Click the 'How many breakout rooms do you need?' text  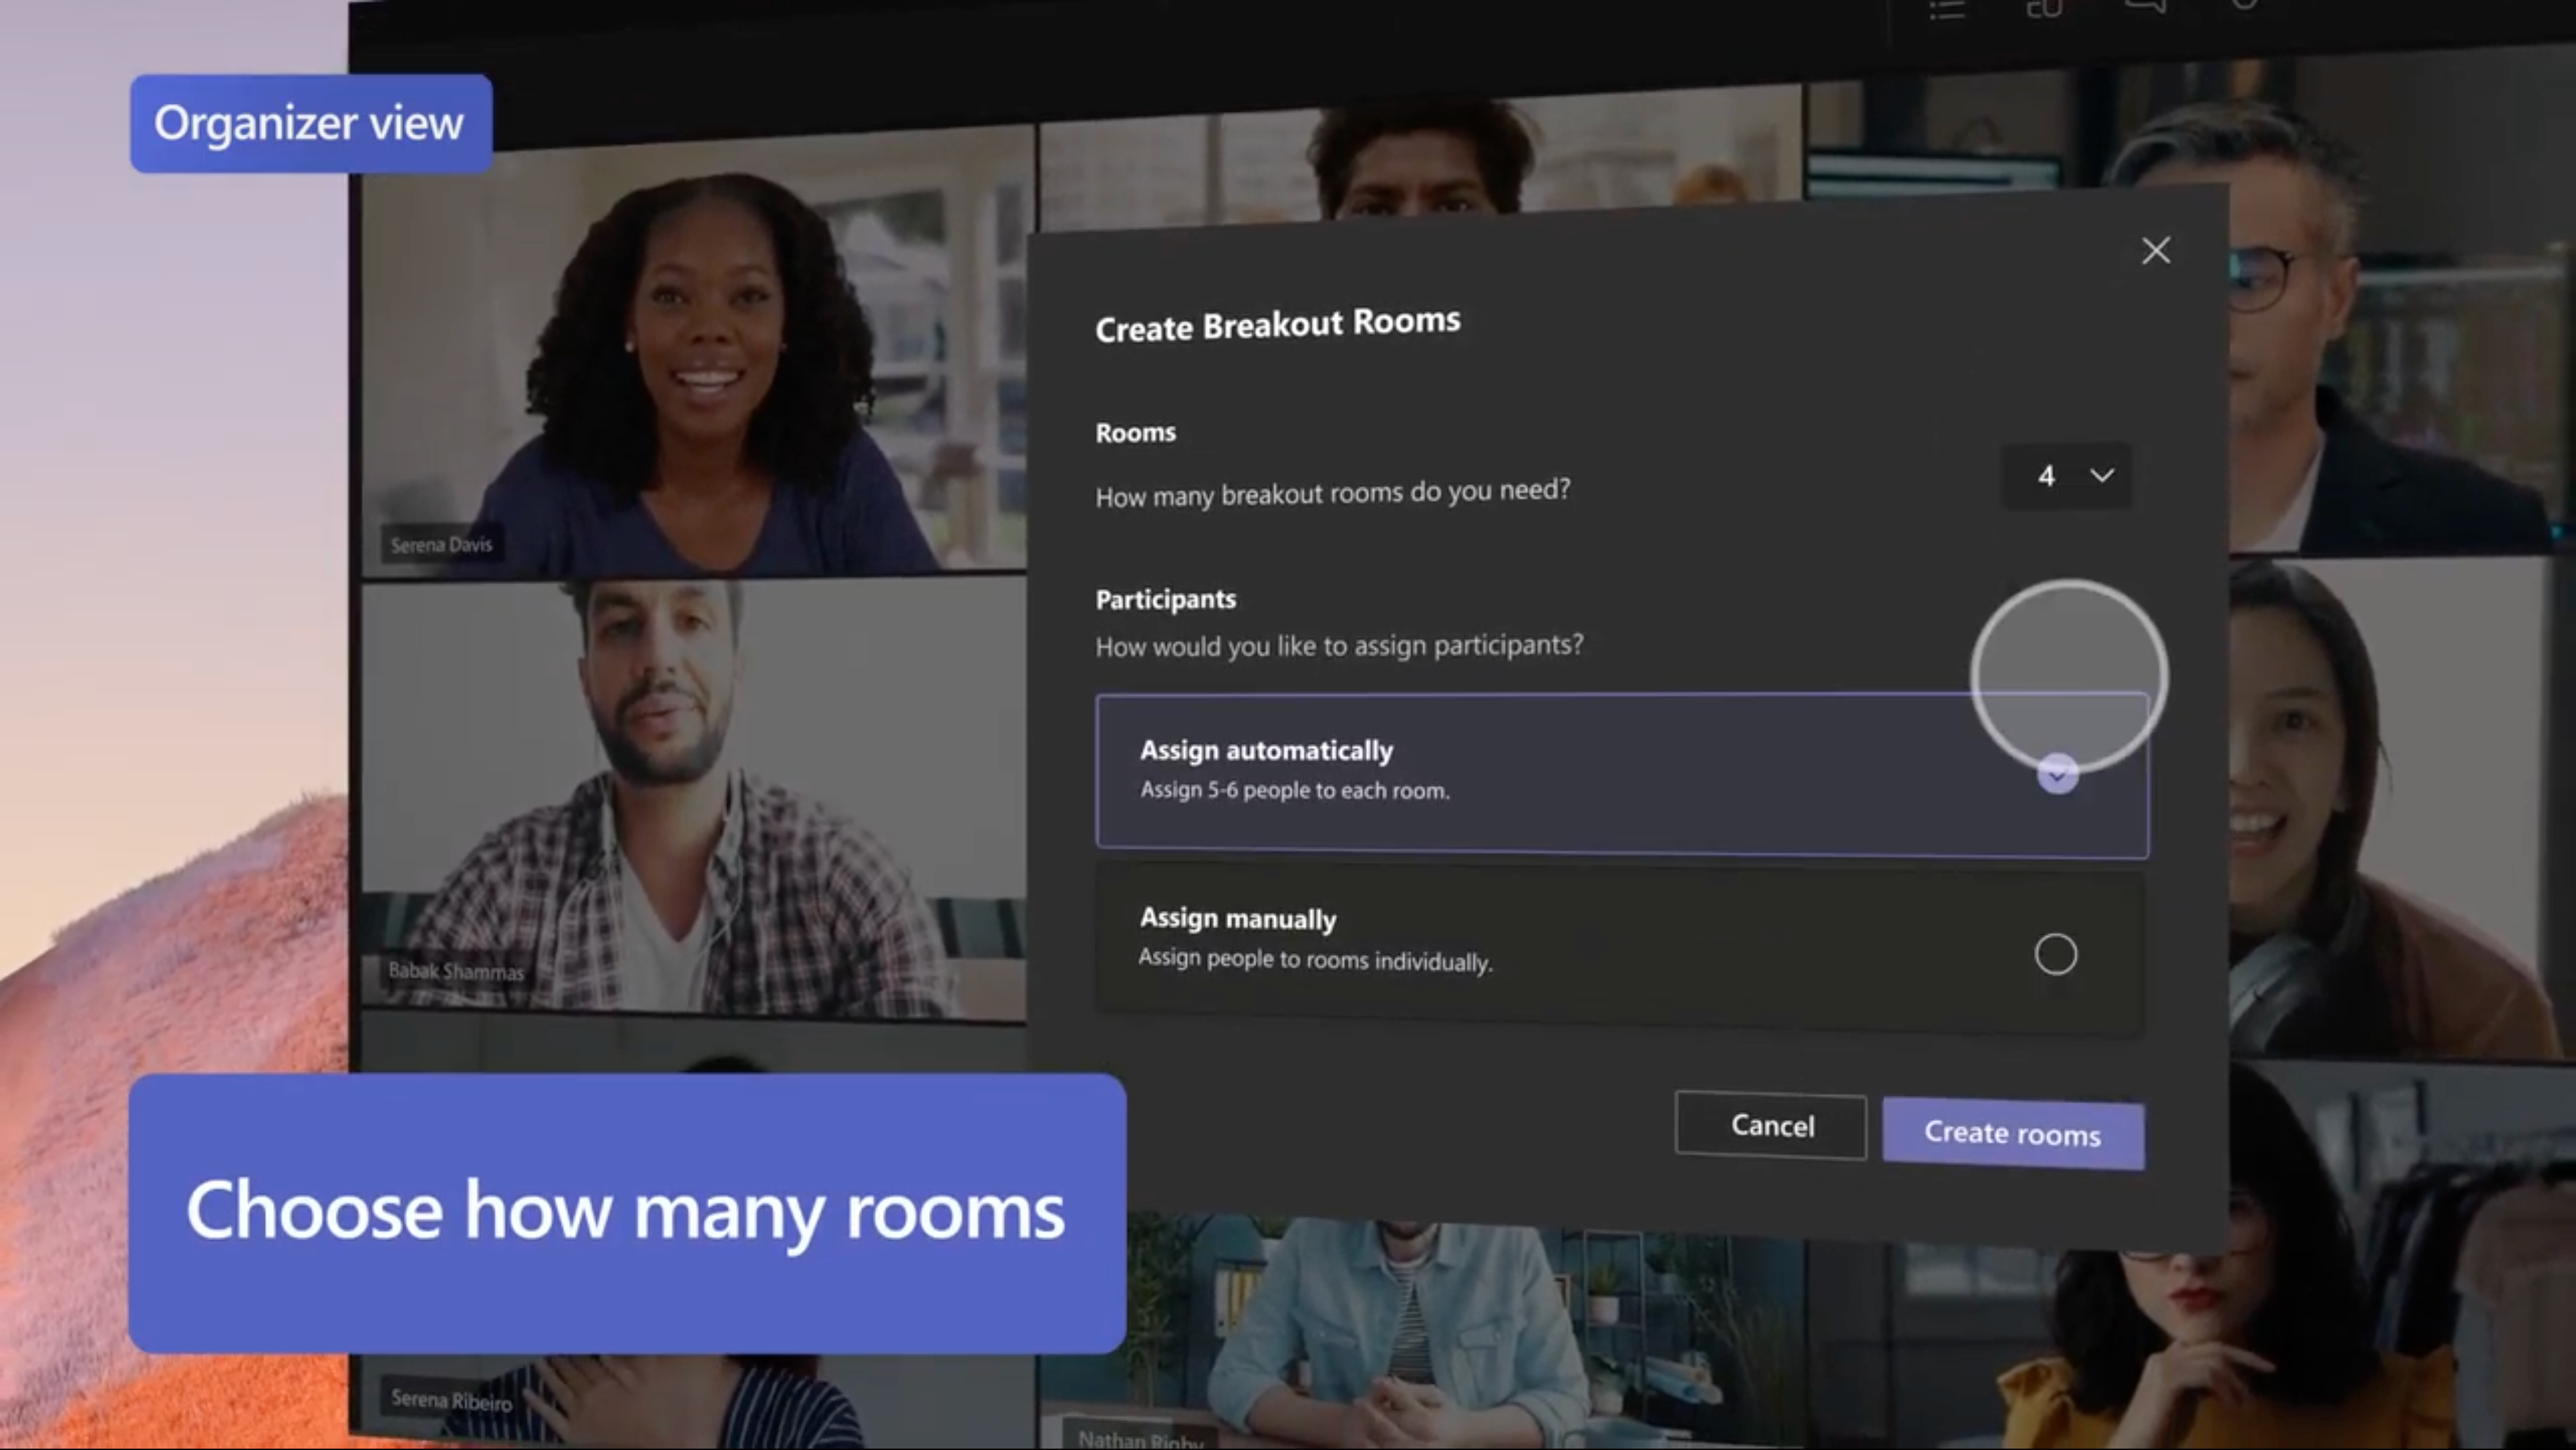pyautogui.click(x=1332, y=493)
